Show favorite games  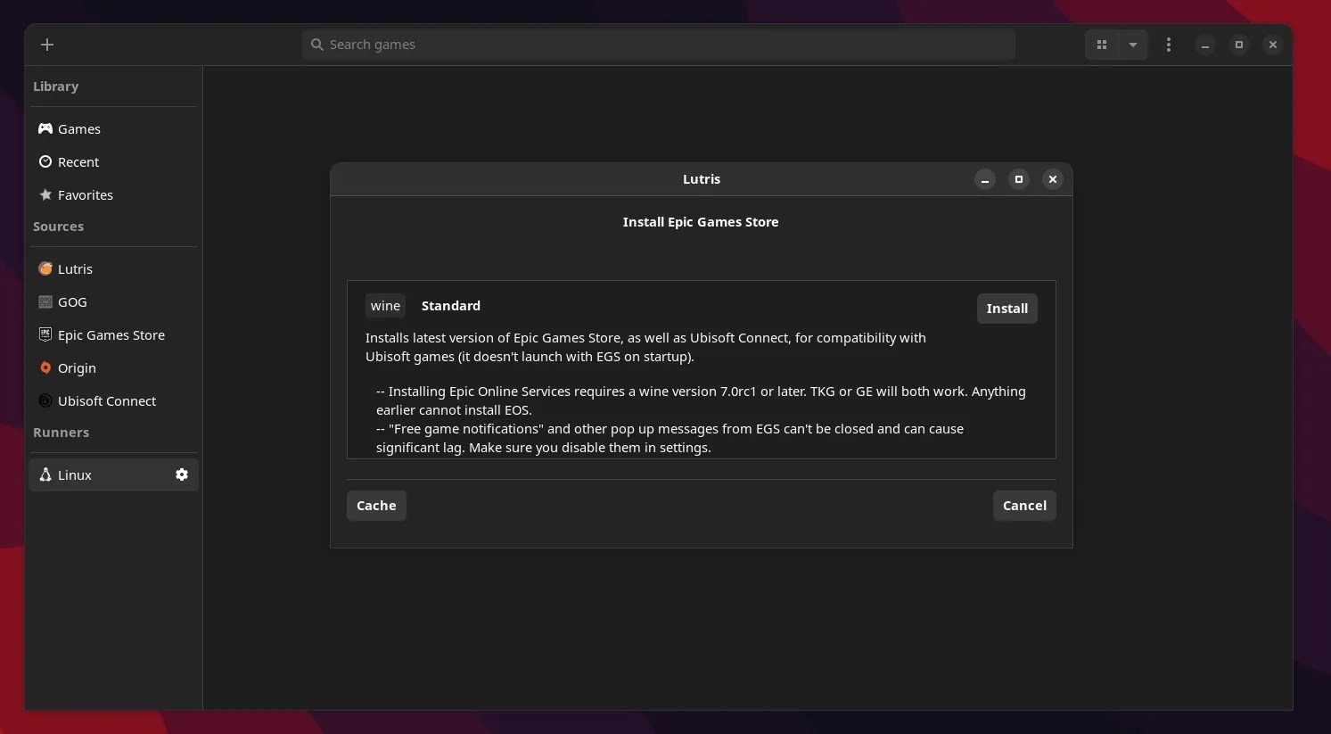85,194
